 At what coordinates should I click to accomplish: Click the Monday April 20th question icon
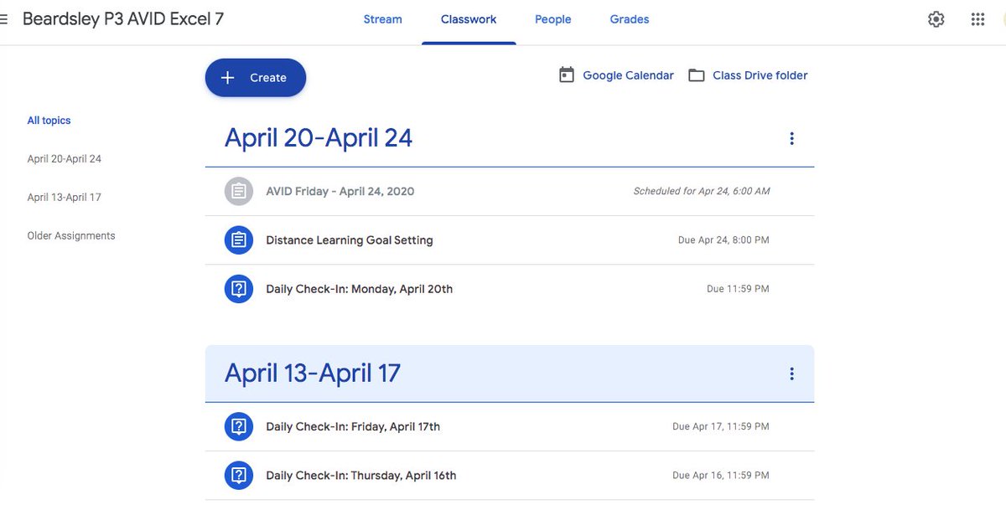[x=239, y=289]
